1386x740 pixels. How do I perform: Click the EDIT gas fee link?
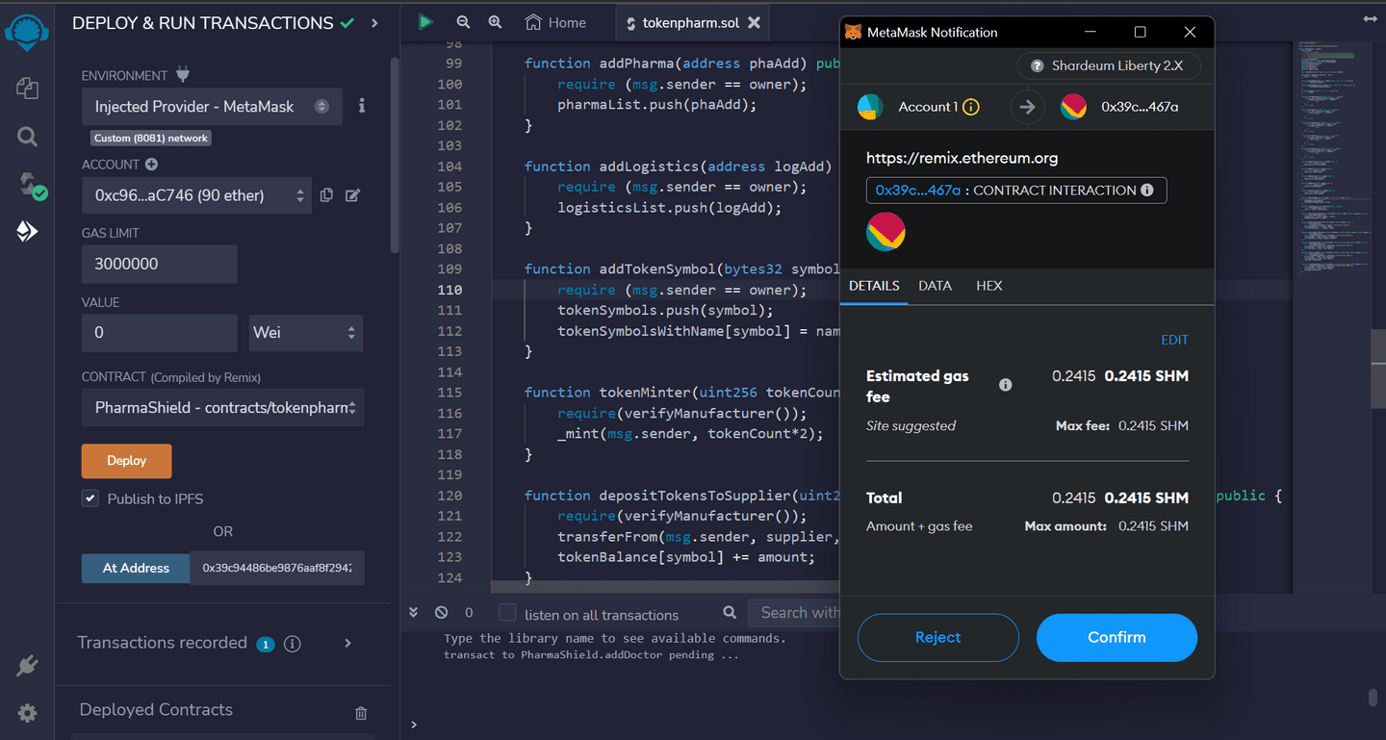click(x=1174, y=340)
